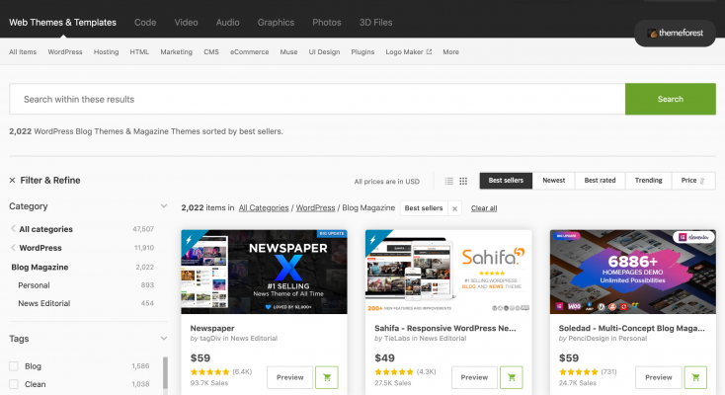Screen dimensions: 725x395
Task: Focus the search within results field
Action: 316,99
